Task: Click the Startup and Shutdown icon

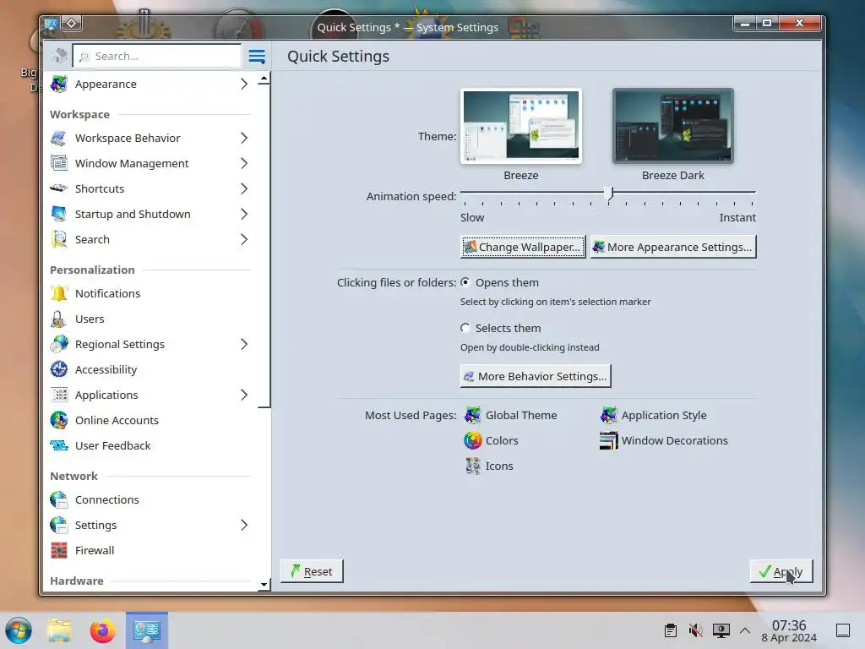Action: (x=59, y=214)
